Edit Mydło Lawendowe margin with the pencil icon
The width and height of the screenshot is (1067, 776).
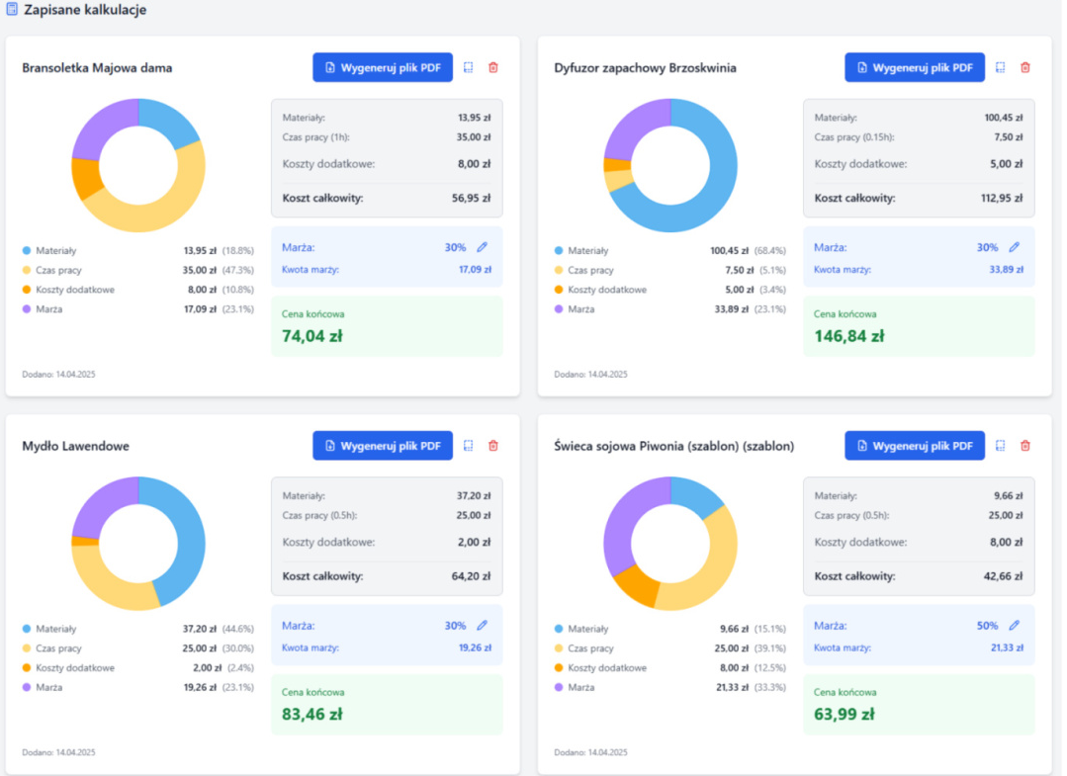click(x=483, y=625)
